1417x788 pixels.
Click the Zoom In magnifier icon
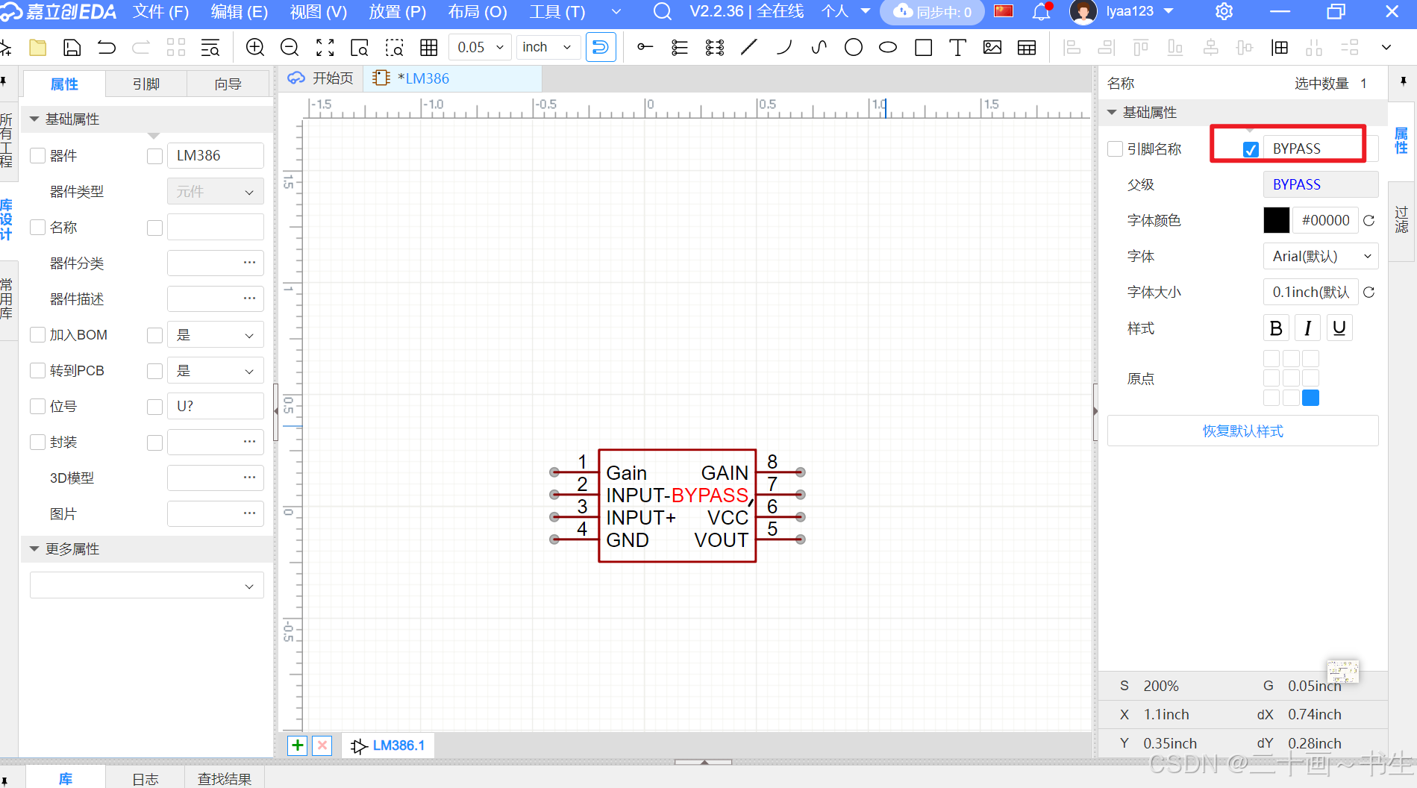coord(255,48)
